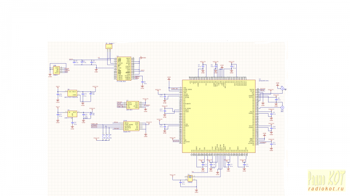Click the upper round BNC connector at right

click(283, 89)
